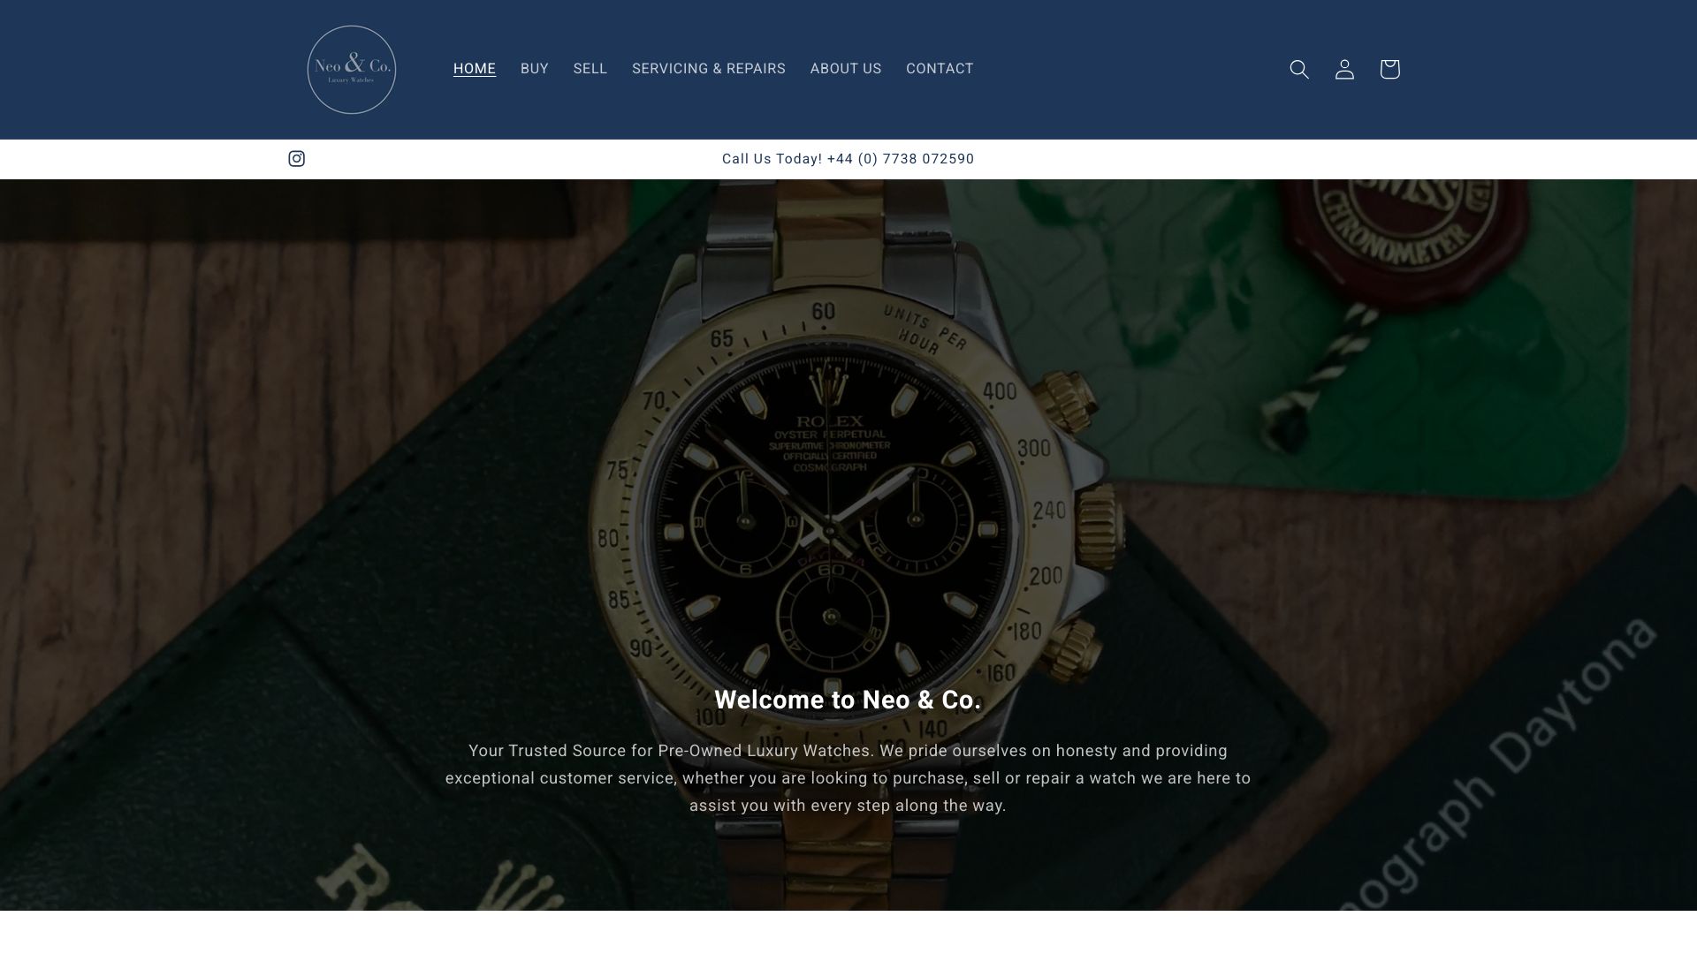
Task: Navigate to ABOUT US
Action: 846,69
